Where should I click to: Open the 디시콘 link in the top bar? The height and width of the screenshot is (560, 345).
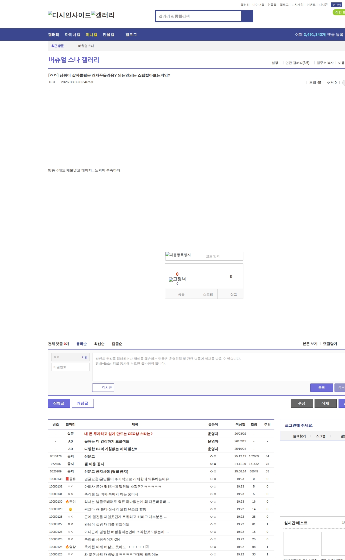pos(323,5)
